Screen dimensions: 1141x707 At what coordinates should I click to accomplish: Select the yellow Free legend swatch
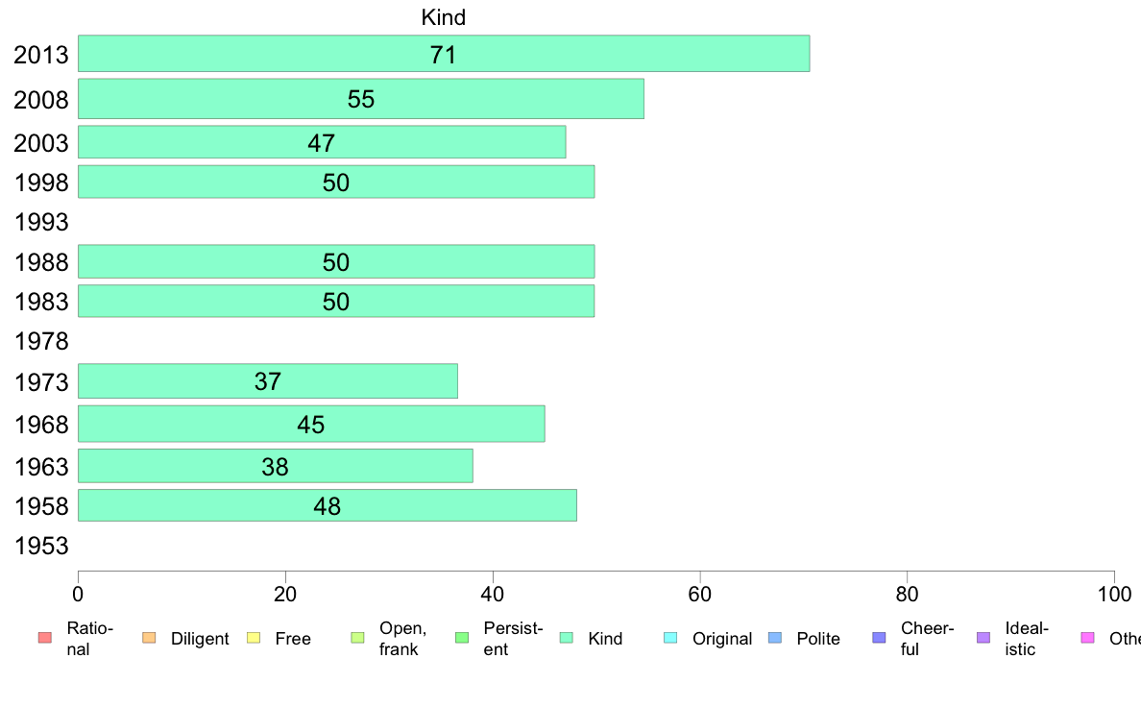point(254,638)
